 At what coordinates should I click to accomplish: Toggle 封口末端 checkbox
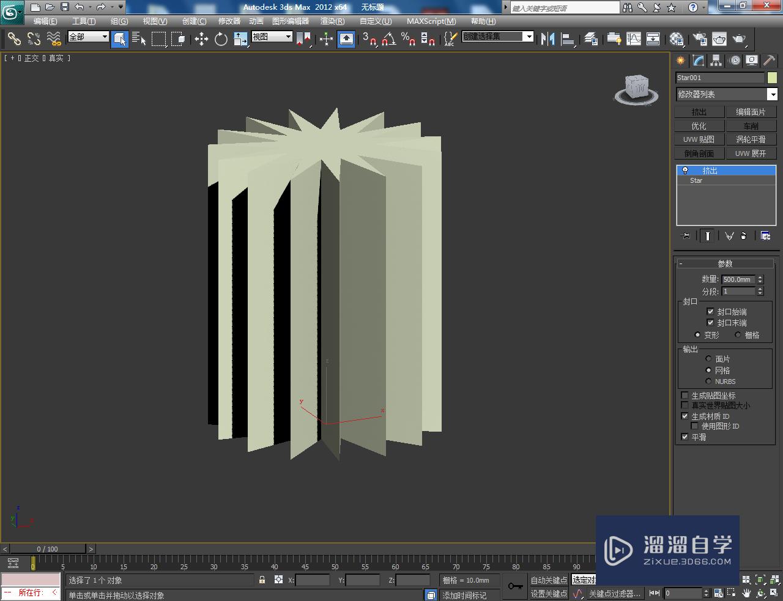pos(710,322)
